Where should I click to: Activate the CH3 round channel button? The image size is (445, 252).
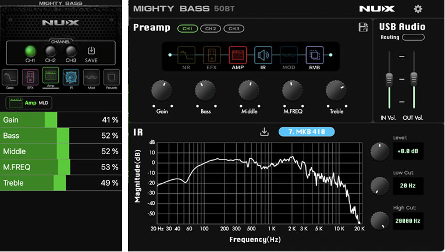click(71, 51)
